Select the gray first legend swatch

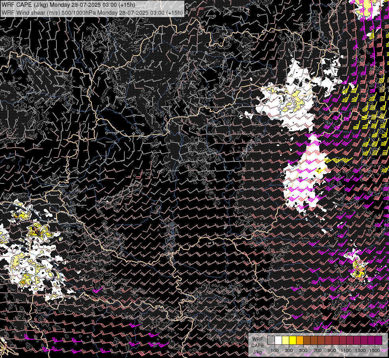point(271,340)
